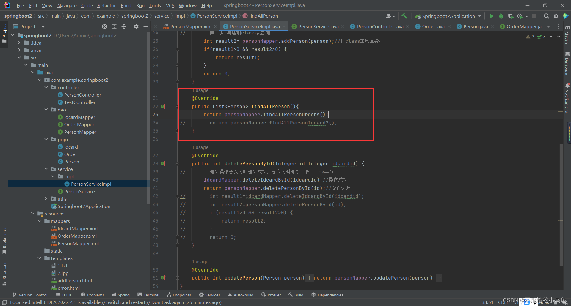
Task: Toggle code folding at line 26
Action: pos(177,49)
